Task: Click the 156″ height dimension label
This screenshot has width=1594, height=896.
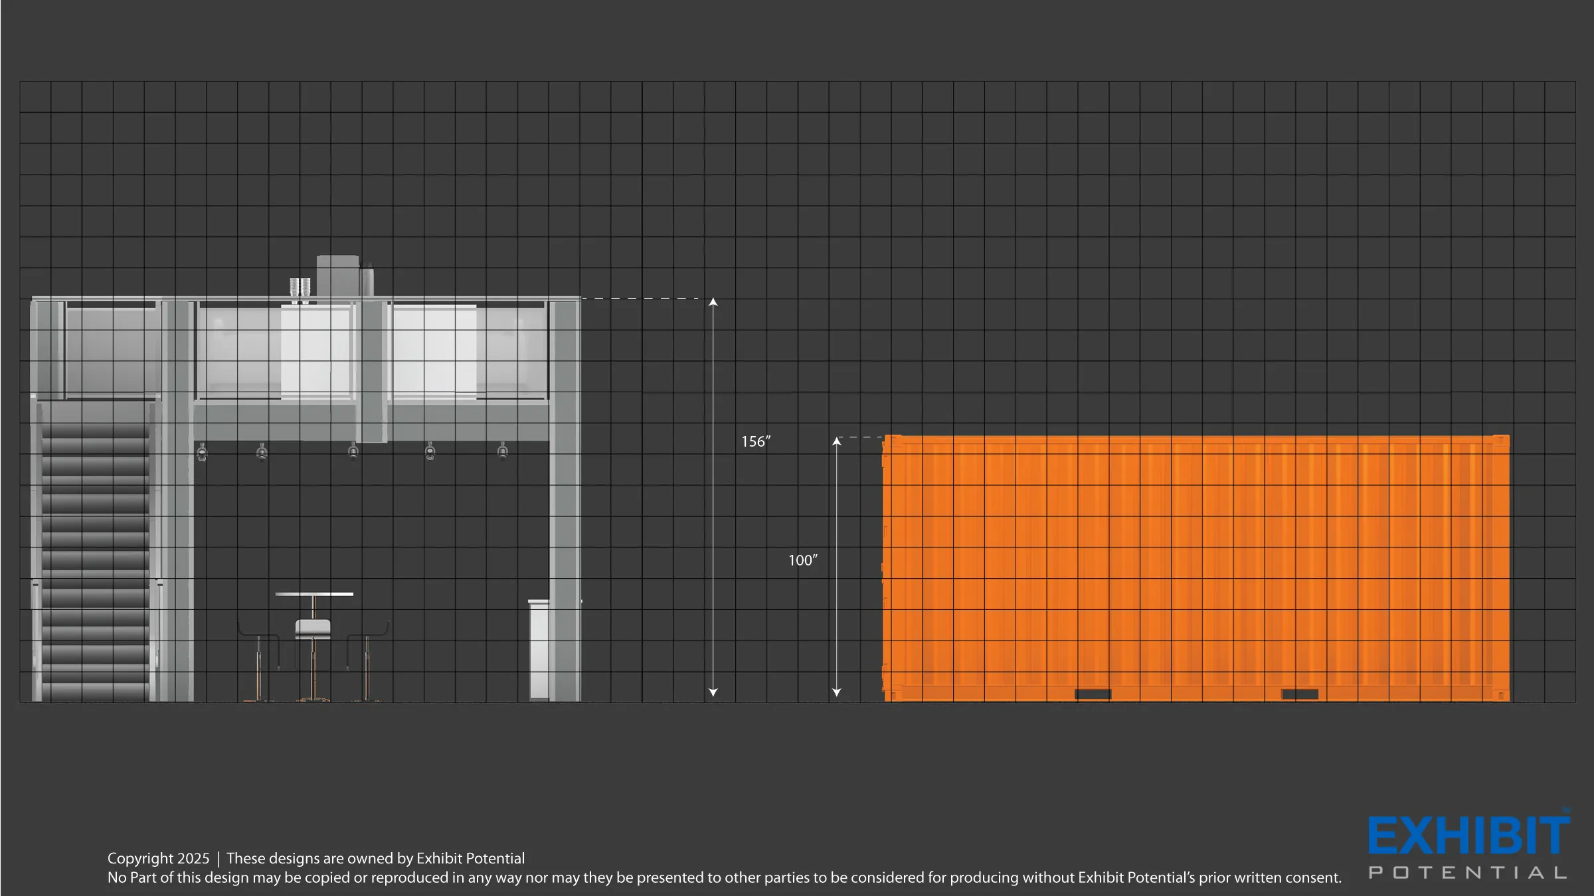Action: pyautogui.click(x=756, y=441)
